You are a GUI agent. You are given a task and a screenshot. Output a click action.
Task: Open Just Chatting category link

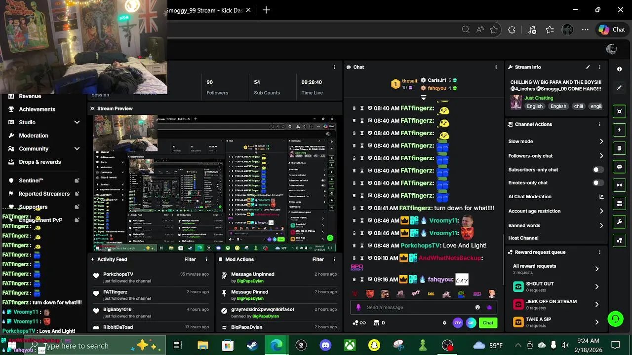click(x=539, y=98)
